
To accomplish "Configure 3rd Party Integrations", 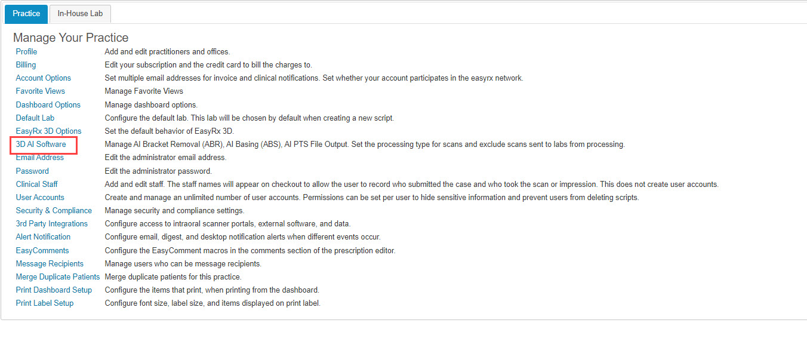I will (52, 223).
